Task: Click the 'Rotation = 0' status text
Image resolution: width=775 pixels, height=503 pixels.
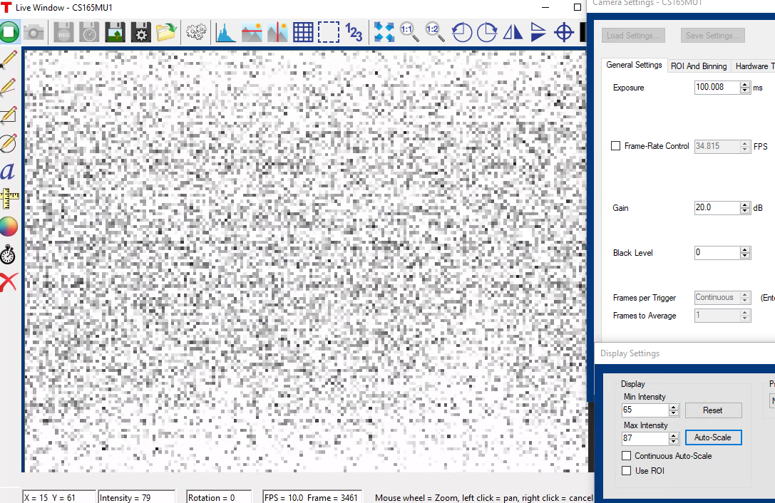Action: coord(212,497)
